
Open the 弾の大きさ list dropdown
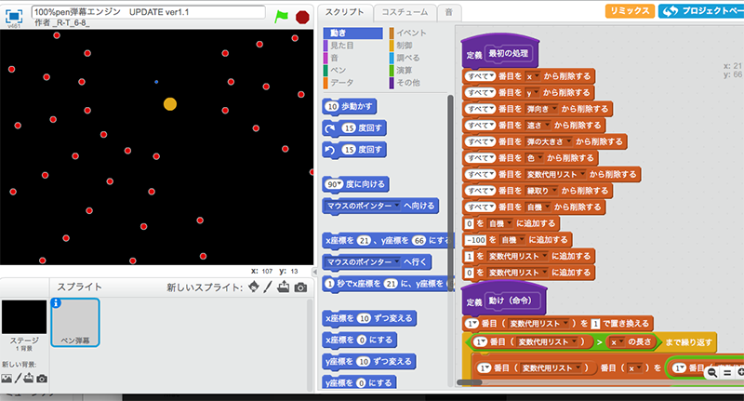(x=549, y=142)
